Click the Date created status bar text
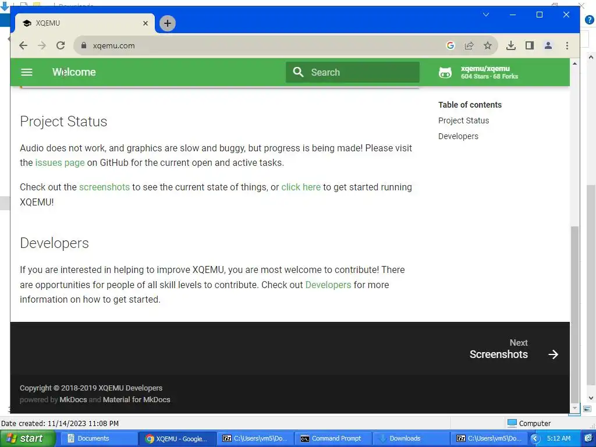Screen dimensions: 596x447 click(x=60, y=423)
